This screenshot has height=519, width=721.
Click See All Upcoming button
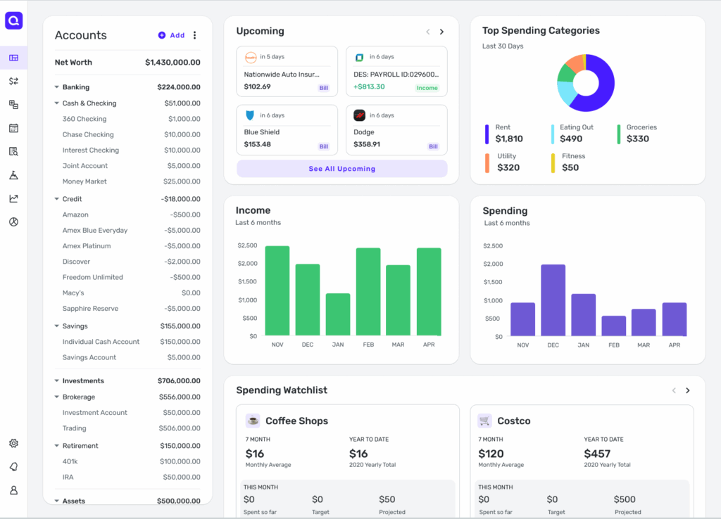pyautogui.click(x=341, y=169)
